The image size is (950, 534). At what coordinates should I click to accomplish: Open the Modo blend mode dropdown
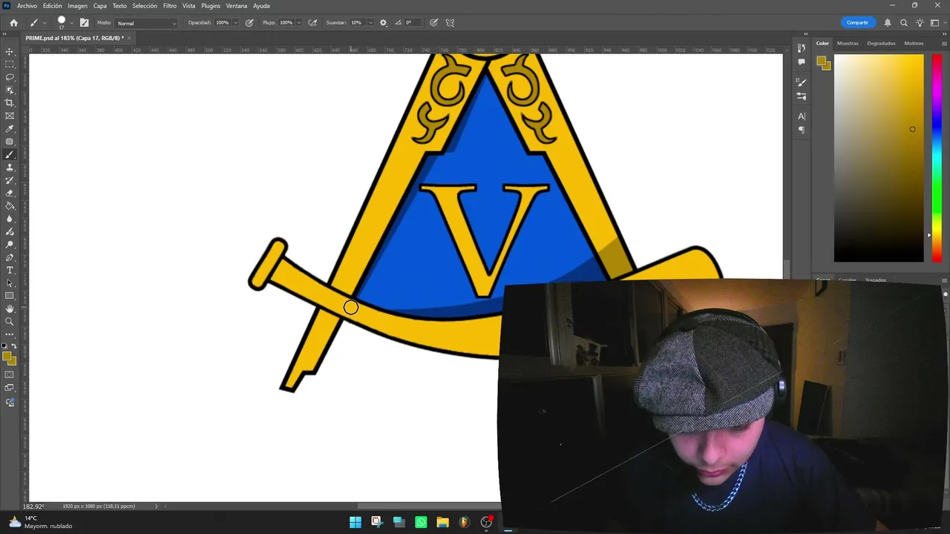pos(147,23)
